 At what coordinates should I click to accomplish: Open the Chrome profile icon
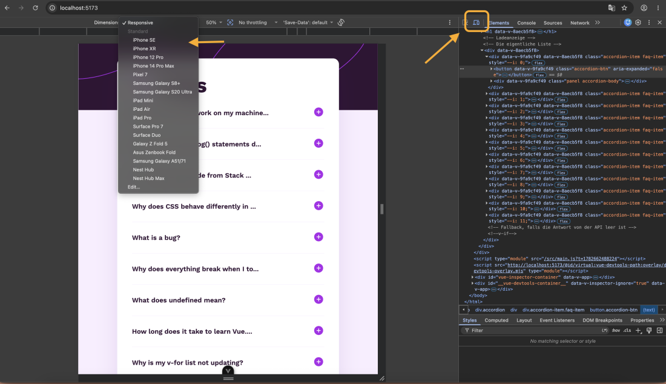tap(644, 8)
